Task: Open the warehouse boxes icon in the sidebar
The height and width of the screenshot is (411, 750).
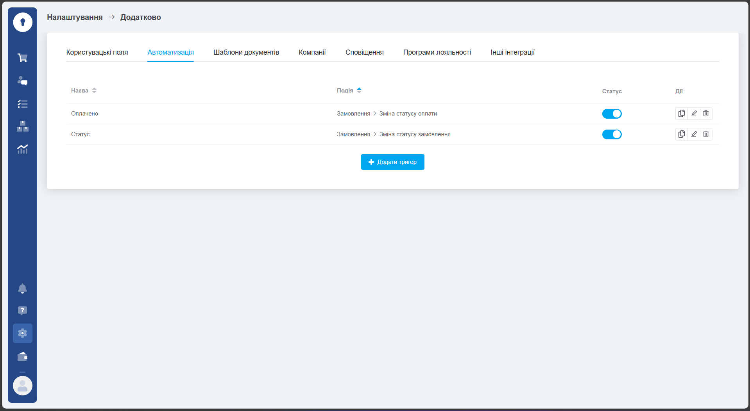Action: pyautogui.click(x=23, y=126)
